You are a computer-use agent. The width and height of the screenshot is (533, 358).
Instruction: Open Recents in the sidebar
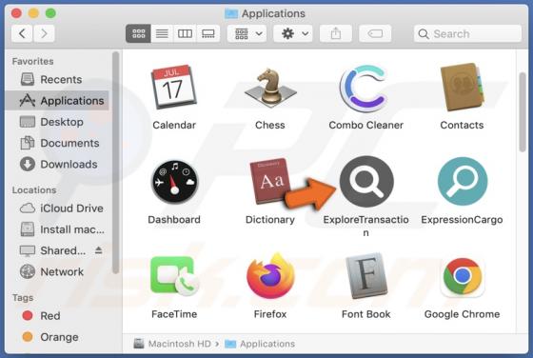point(58,80)
